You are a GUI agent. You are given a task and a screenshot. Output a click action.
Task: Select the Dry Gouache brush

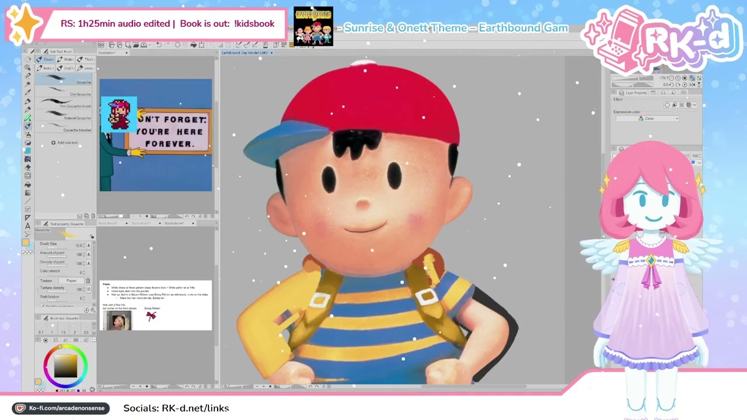(x=64, y=92)
